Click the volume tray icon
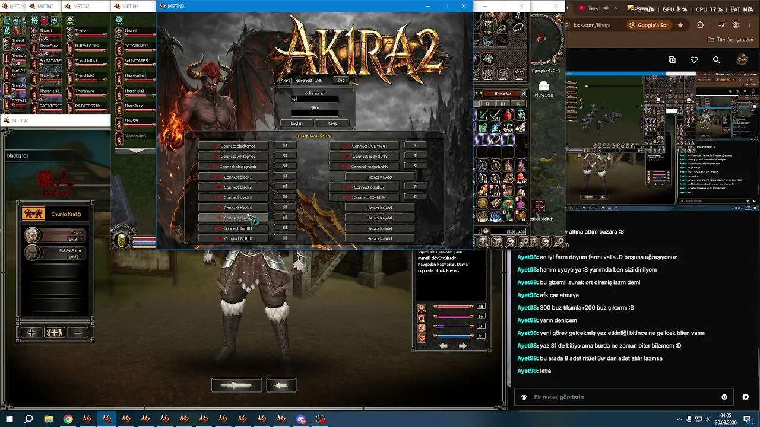The height and width of the screenshot is (427, 760). click(x=707, y=419)
